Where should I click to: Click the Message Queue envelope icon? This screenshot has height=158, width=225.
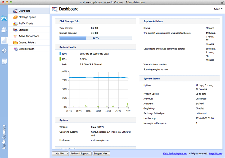pos(15,17)
